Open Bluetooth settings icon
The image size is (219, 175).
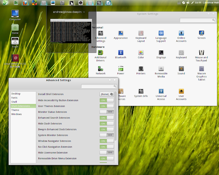pos(120,53)
